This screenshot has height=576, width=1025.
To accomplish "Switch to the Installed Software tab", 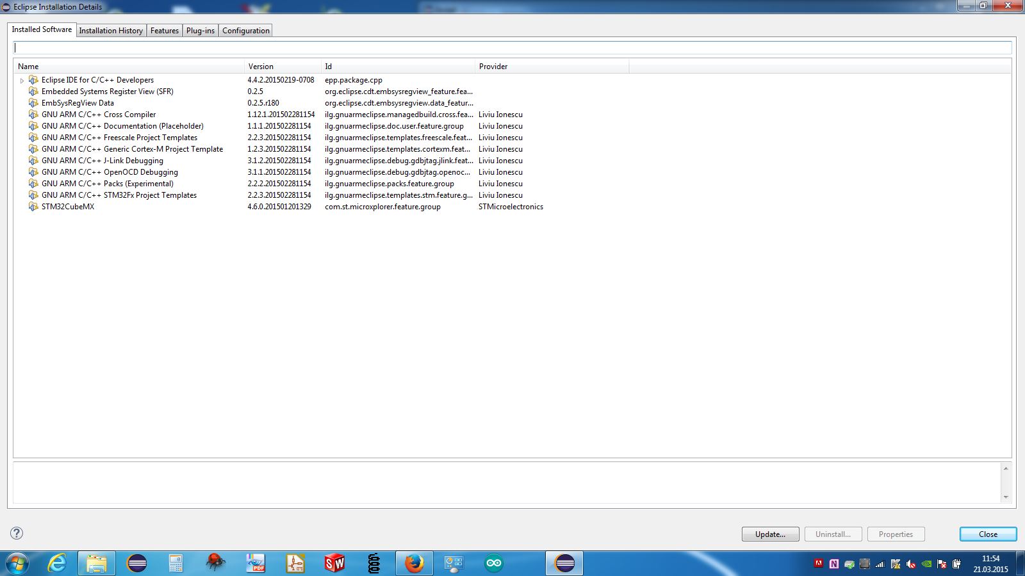I will [42, 29].
